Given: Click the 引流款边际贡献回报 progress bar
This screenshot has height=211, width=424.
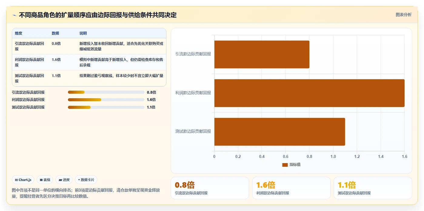Looking at the screenshot, I should 106,92.
